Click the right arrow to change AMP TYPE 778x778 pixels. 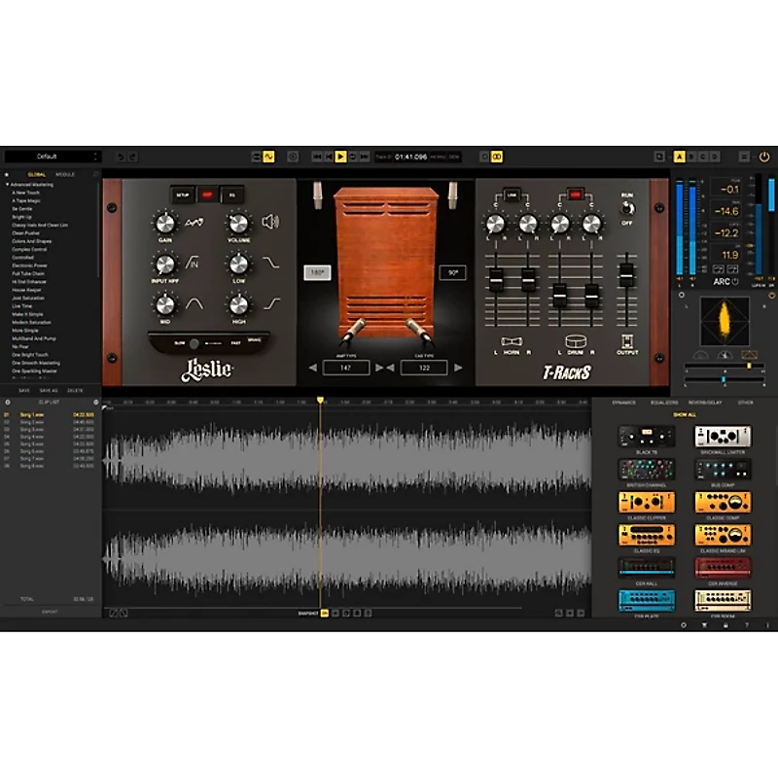[x=378, y=369]
